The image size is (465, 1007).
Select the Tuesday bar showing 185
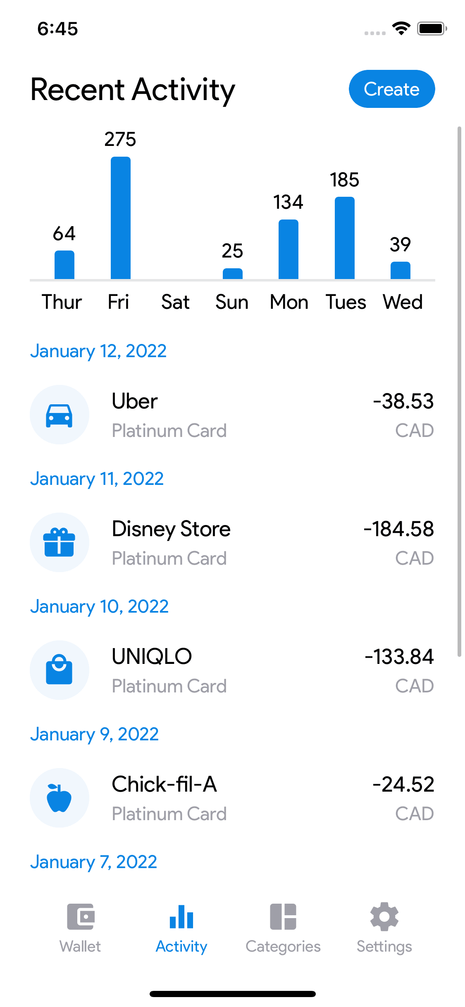[x=345, y=238]
